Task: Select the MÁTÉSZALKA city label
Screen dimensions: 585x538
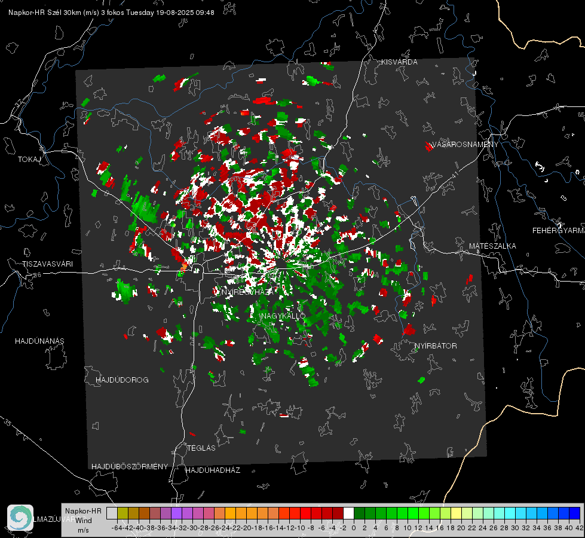Action: coord(492,246)
